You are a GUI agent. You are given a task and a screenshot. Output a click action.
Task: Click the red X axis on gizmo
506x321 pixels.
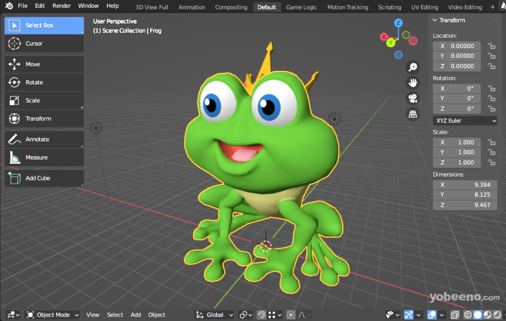point(384,37)
